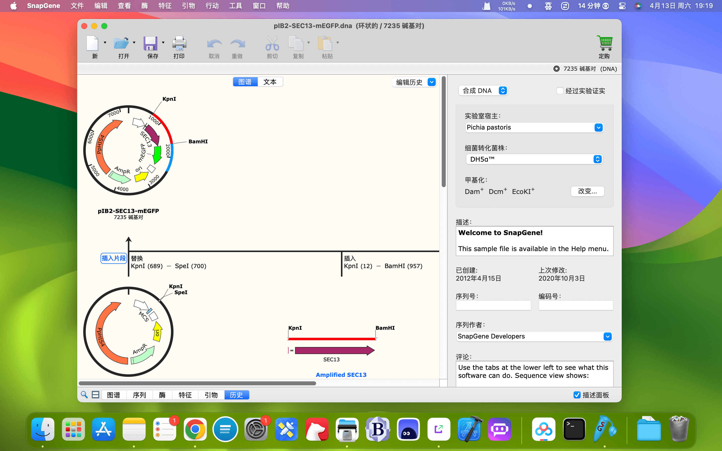Click the circular topology icon near 7235

click(557, 69)
